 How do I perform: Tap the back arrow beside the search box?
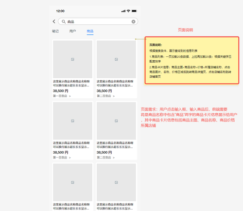click(x=54, y=21)
